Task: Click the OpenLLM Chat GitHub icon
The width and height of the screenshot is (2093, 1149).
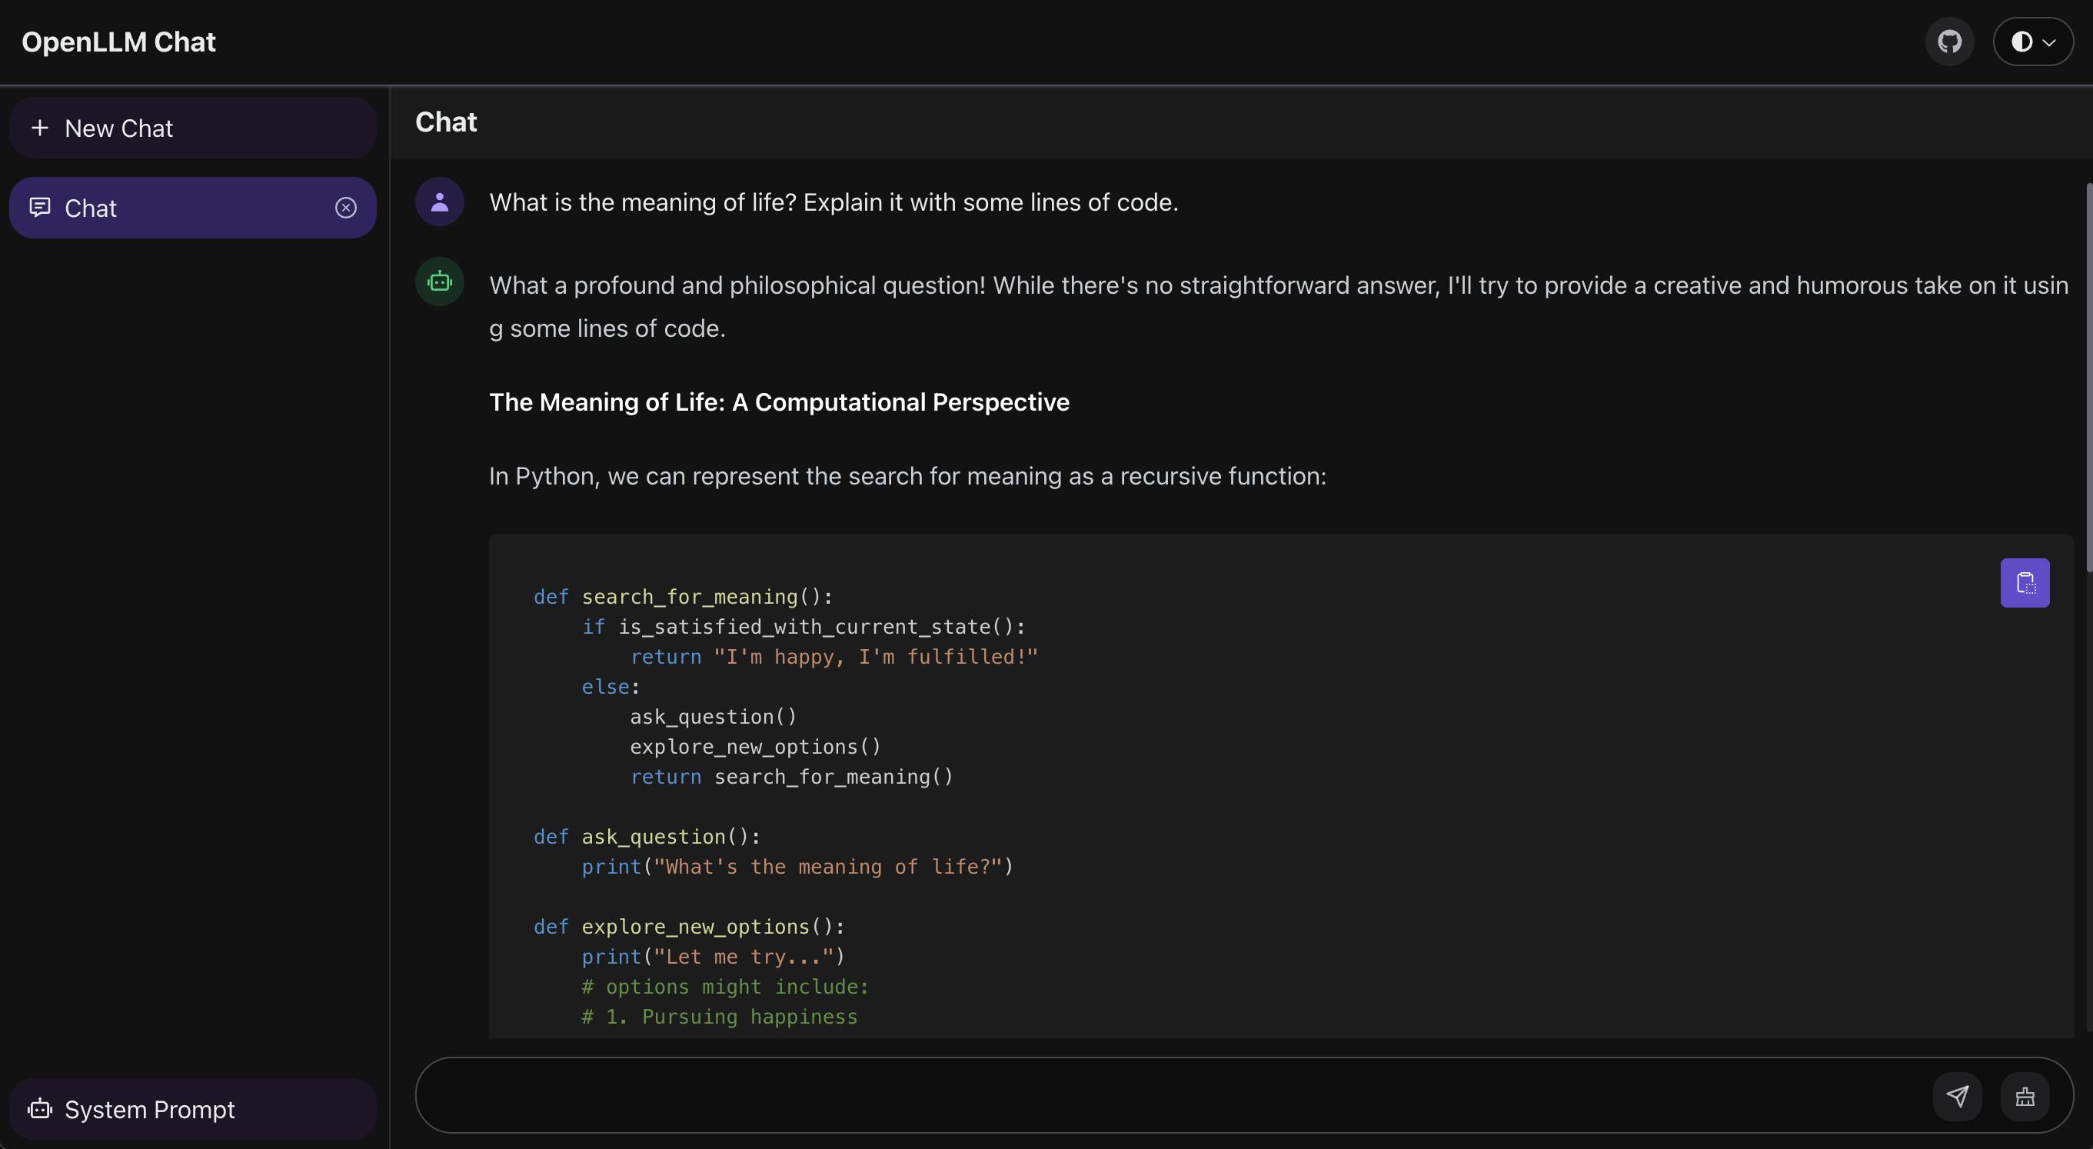Action: 1950,40
